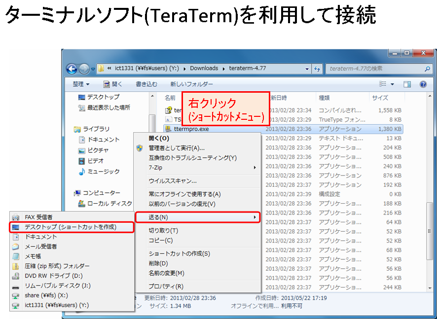Click the メール受信者 envelope icon

pos(16,247)
